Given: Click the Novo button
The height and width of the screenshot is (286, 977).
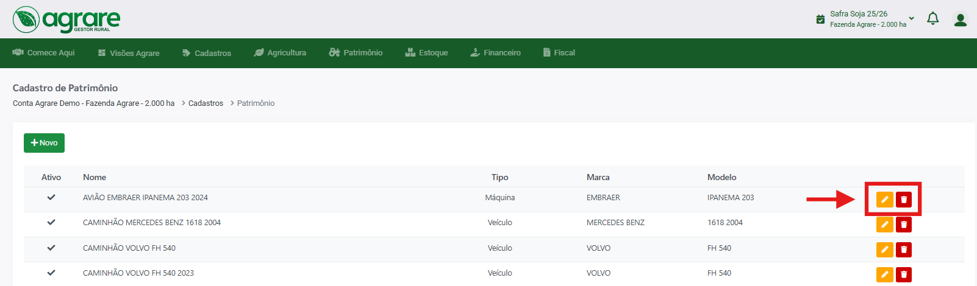Looking at the screenshot, I should 44,143.
